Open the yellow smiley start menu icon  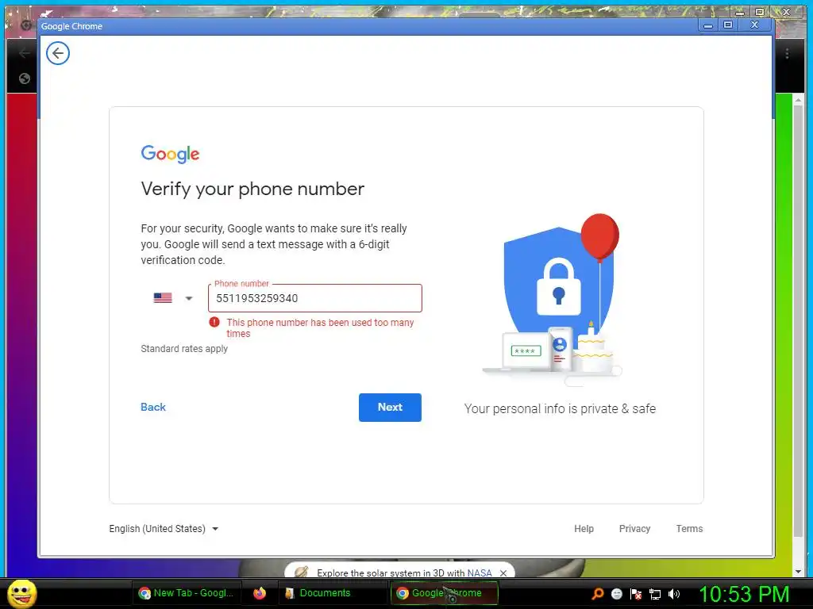point(21,593)
